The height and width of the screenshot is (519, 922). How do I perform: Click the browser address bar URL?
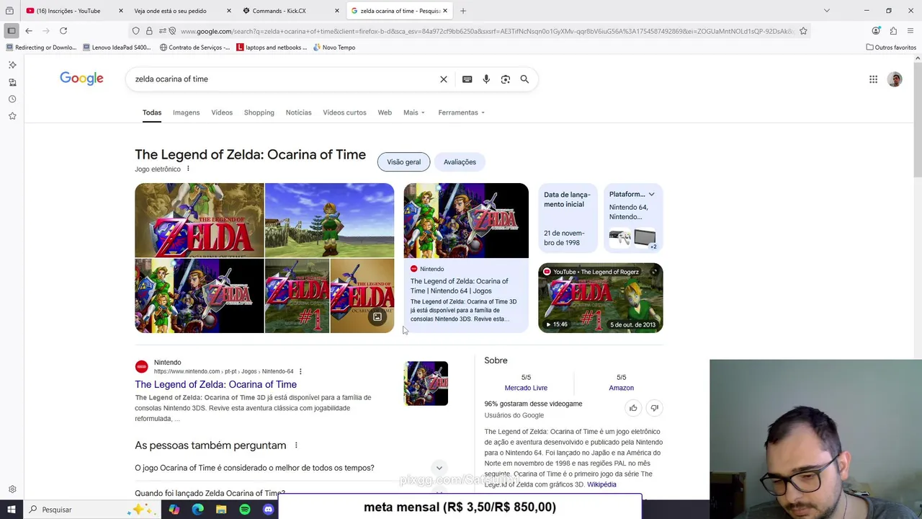[486, 31]
